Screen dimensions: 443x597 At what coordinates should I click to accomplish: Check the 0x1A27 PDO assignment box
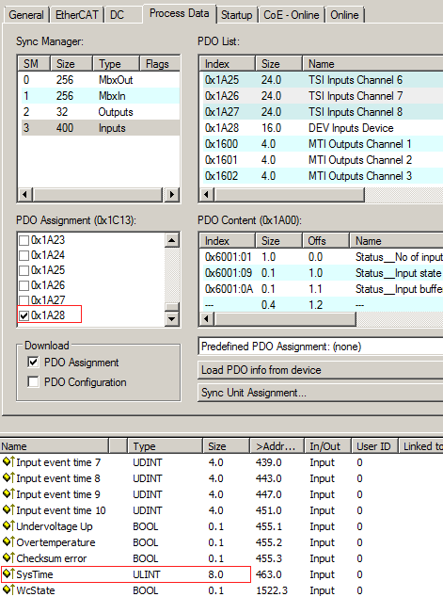[x=24, y=300]
